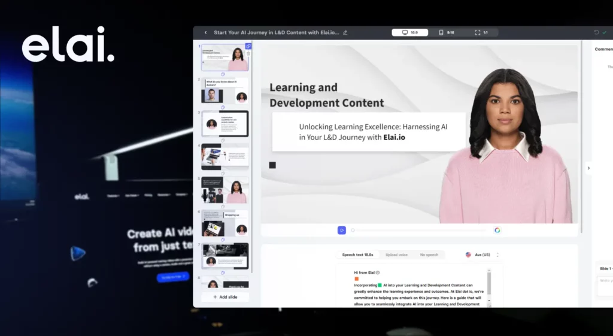
Task: Open slide 4 thumbnail
Action: click(225, 156)
